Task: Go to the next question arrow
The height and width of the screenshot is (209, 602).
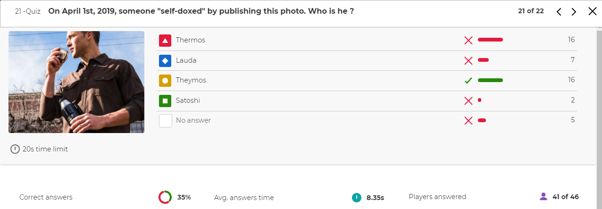Action: pos(574,12)
